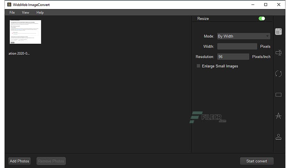Open the Resize panel icon in sidebar
The height and width of the screenshot is (168, 290).
click(x=278, y=32)
